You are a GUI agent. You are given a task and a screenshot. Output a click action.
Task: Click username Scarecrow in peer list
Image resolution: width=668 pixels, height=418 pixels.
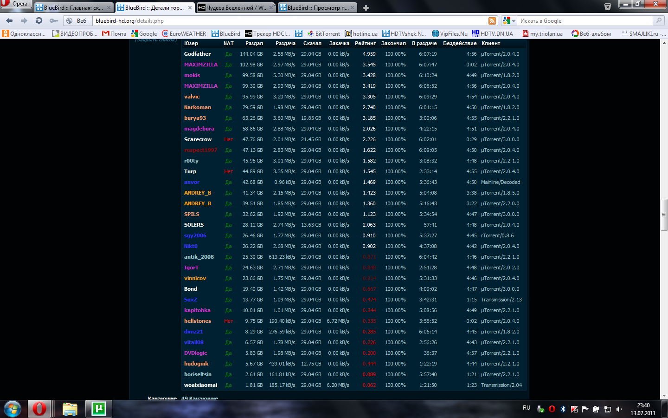198,139
